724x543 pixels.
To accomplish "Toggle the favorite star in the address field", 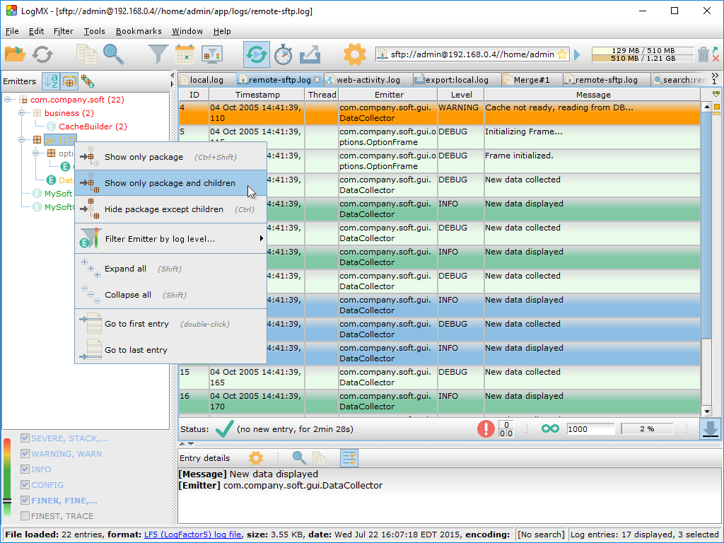I will click(x=562, y=54).
